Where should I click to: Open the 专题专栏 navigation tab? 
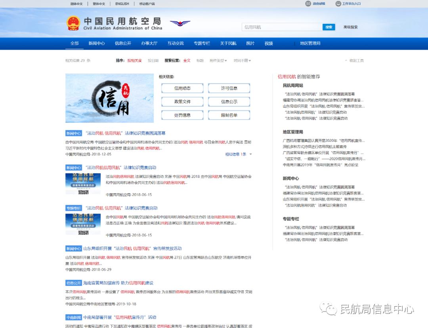tap(202, 44)
